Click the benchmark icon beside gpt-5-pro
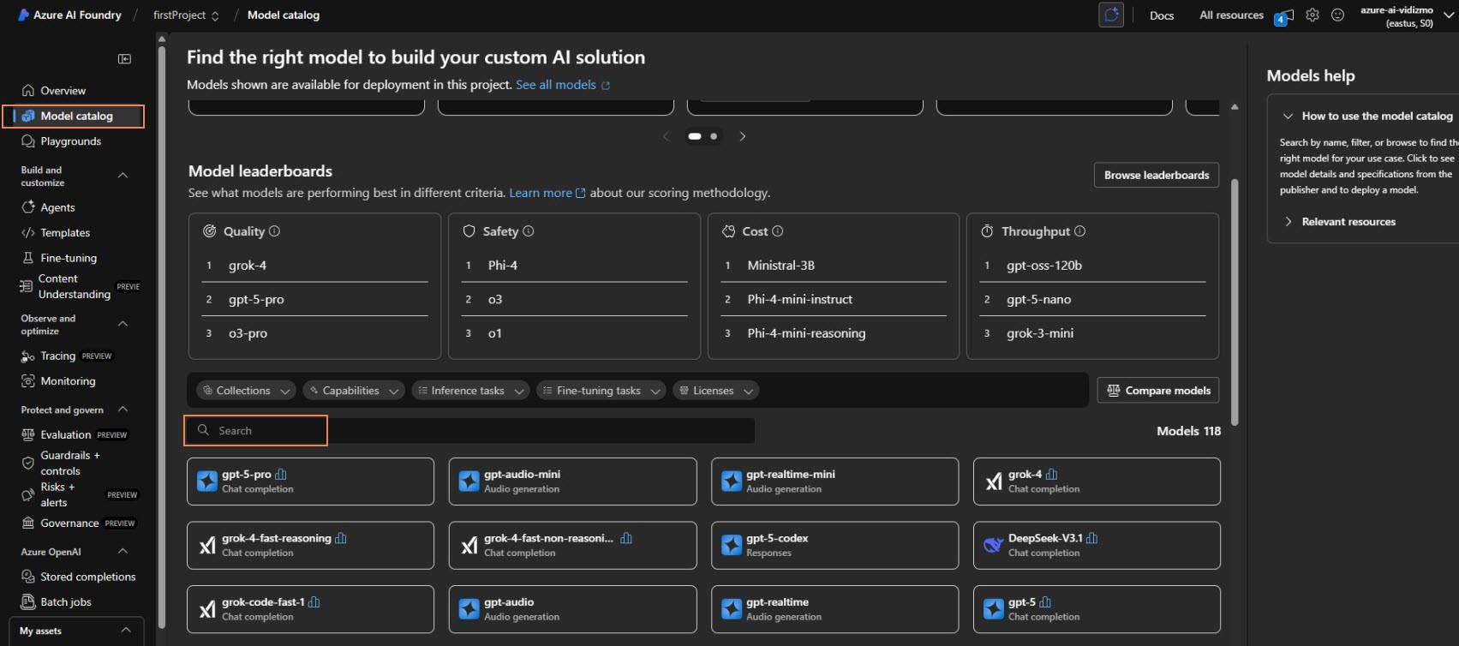The width and height of the screenshot is (1459, 646). click(281, 475)
